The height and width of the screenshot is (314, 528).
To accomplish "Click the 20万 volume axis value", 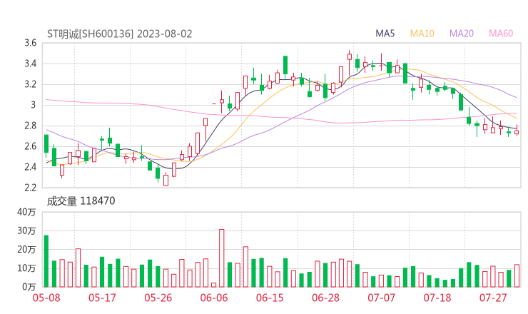I will pos(26,250).
